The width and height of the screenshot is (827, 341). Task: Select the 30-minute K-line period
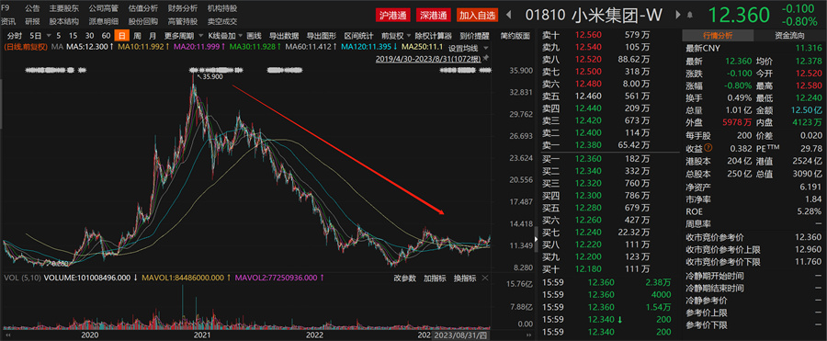90,36
